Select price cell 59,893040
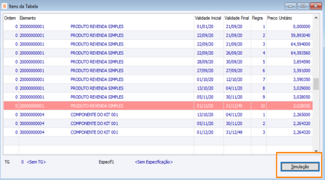Screen dimensions: 325x180 (x=301, y=35)
